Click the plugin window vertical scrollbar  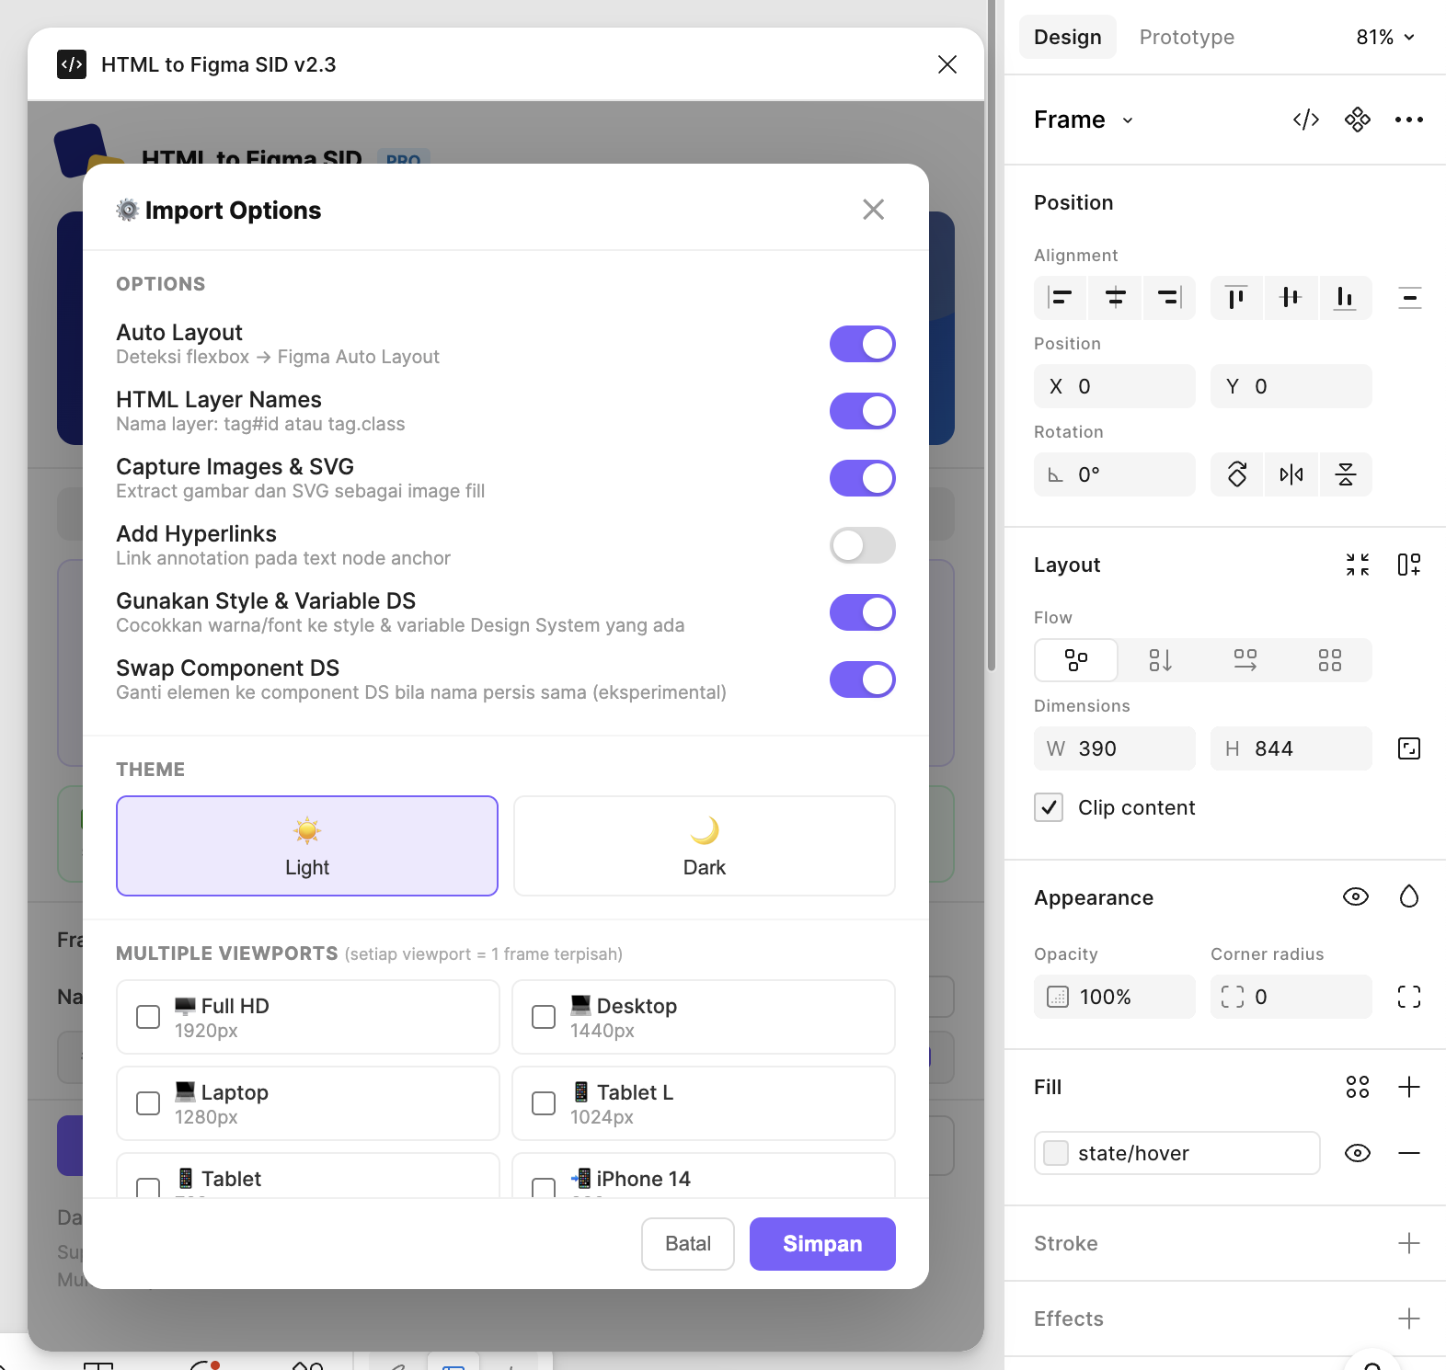tap(991, 336)
